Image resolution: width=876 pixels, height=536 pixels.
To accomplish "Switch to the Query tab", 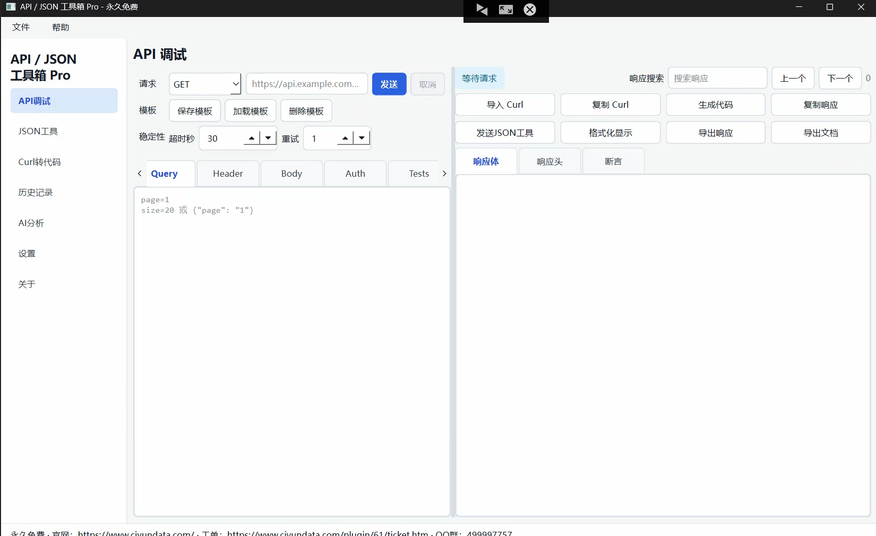I will click(170, 174).
